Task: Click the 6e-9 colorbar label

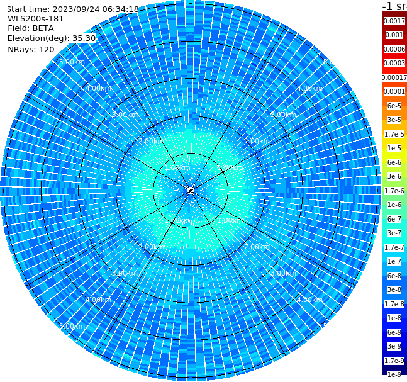Action: coord(394,332)
